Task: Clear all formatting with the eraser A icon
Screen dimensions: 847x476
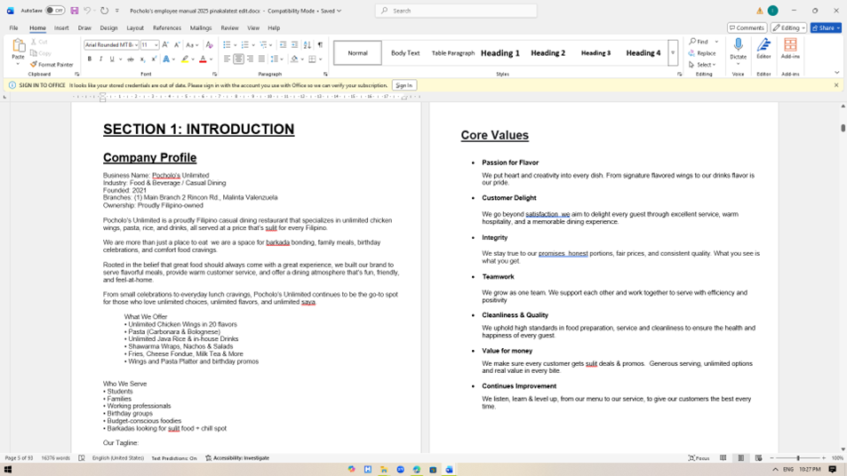Action: click(209, 44)
